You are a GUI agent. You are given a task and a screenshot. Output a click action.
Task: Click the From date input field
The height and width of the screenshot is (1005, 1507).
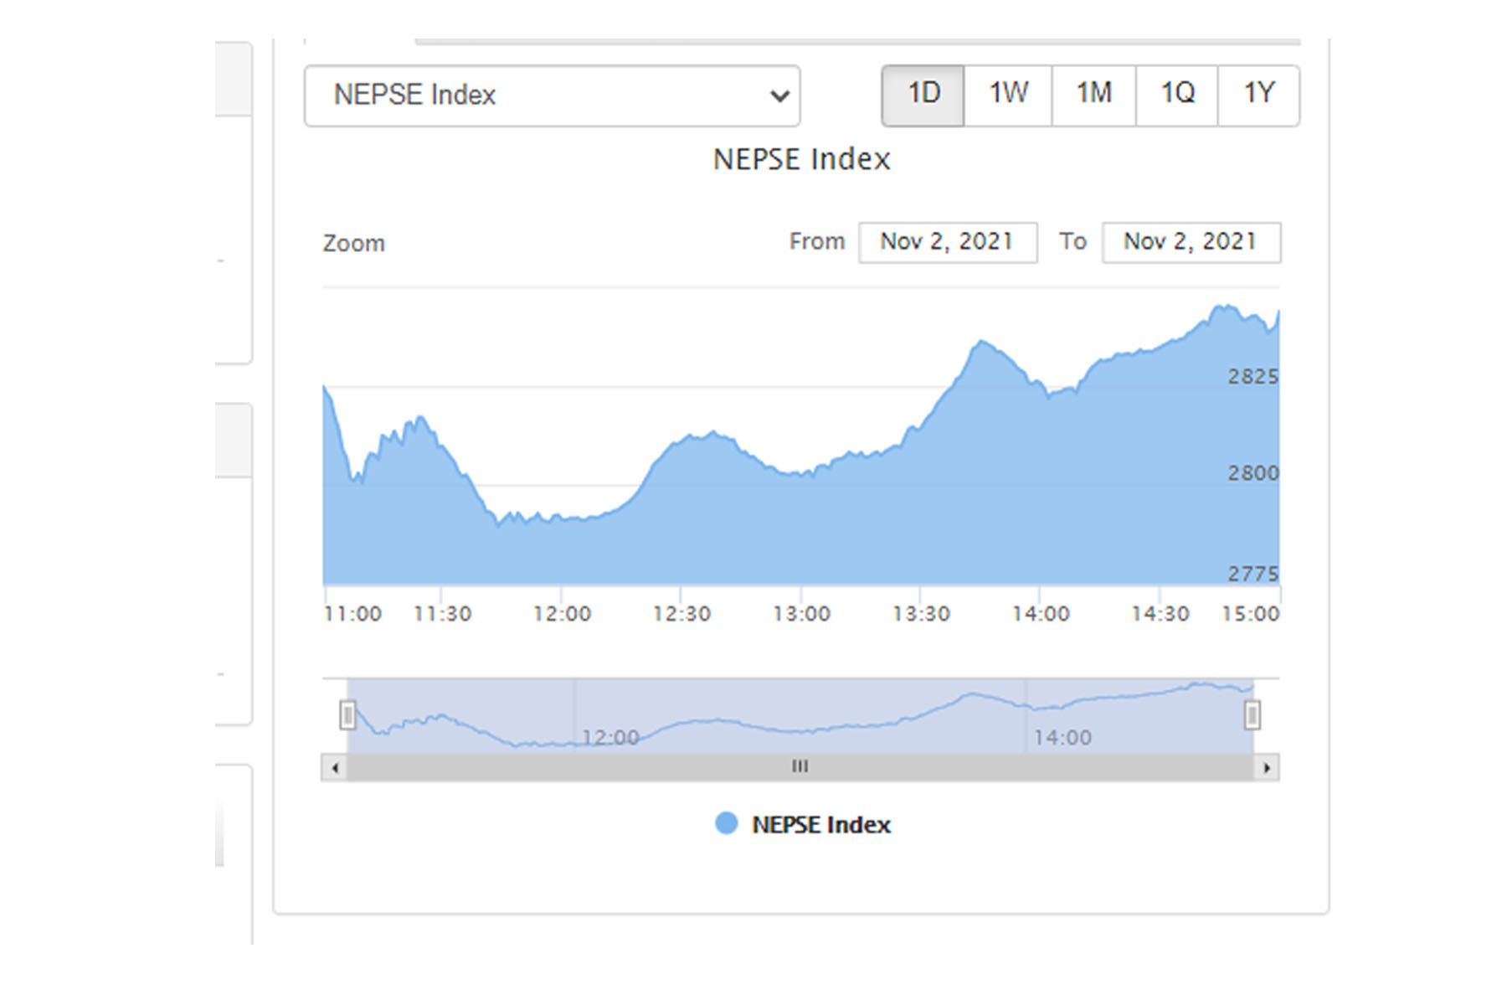point(947,242)
